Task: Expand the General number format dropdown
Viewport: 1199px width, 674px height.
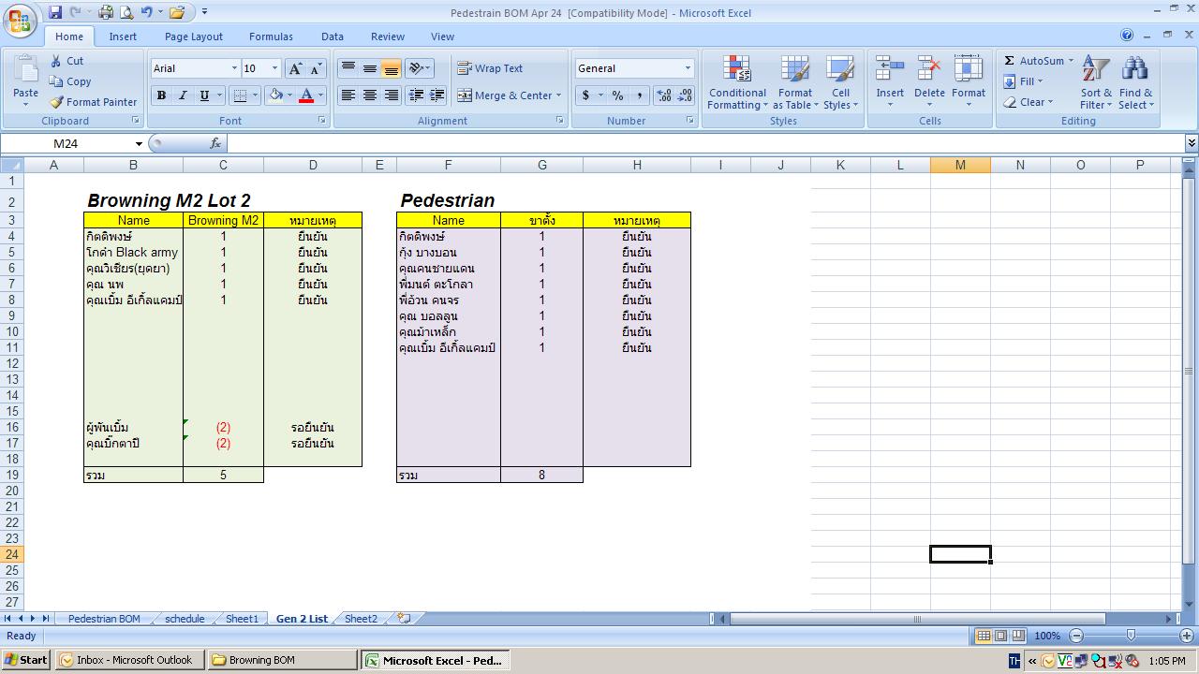Action: click(x=688, y=68)
